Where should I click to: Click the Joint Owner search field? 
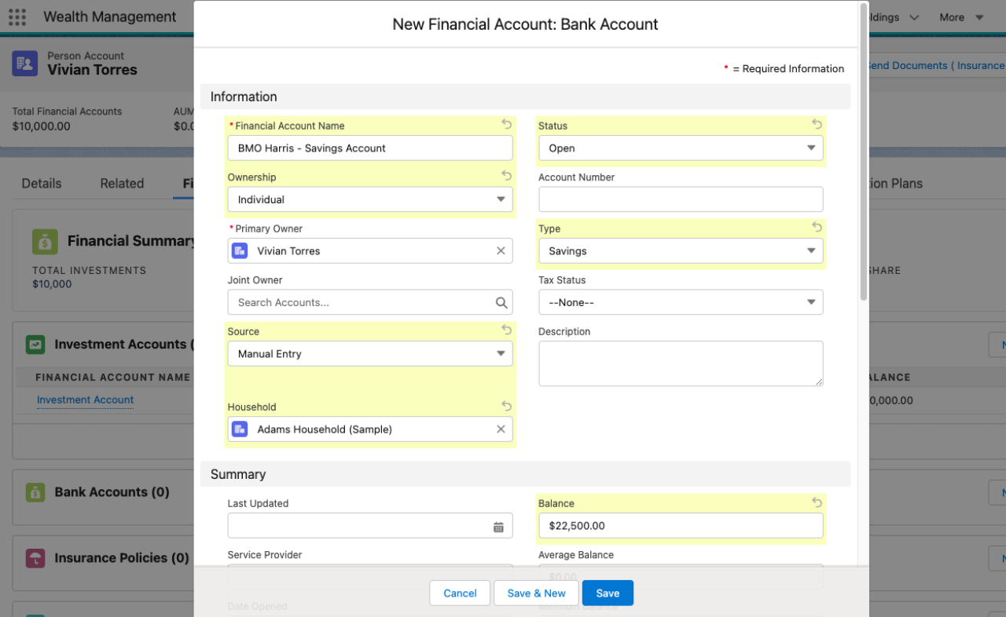pyautogui.click(x=370, y=302)
